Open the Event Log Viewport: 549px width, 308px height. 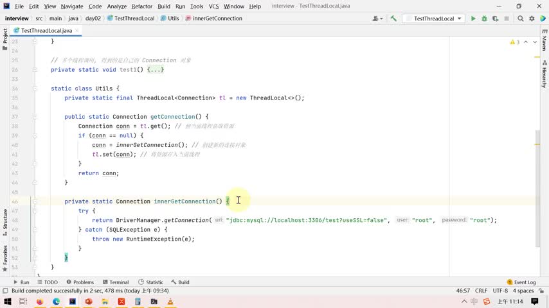coord(521,282)
